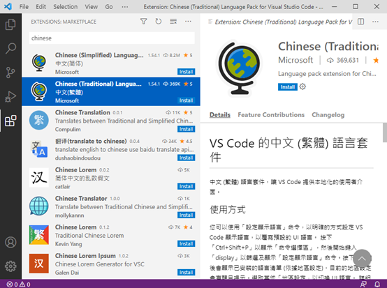The image size is (387, 288).
Task: Open the Selection menu
Action: 66,7
